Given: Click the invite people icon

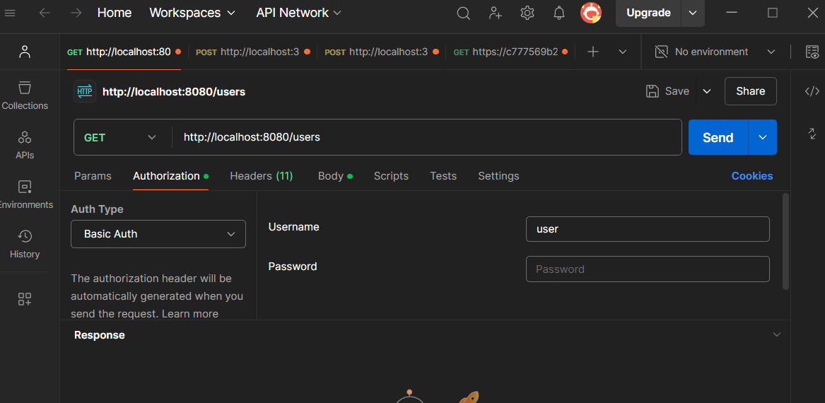Looking at the screenshot, I should pos(495,13).
